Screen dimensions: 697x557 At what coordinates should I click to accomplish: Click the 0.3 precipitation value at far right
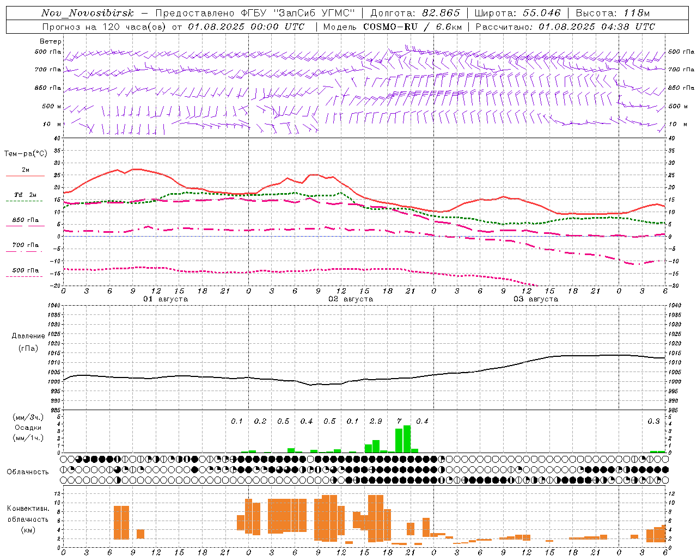tap(653, 422)
